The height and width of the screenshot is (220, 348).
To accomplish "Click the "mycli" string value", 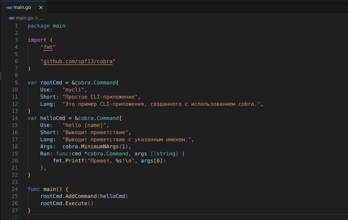I will 73,90.
